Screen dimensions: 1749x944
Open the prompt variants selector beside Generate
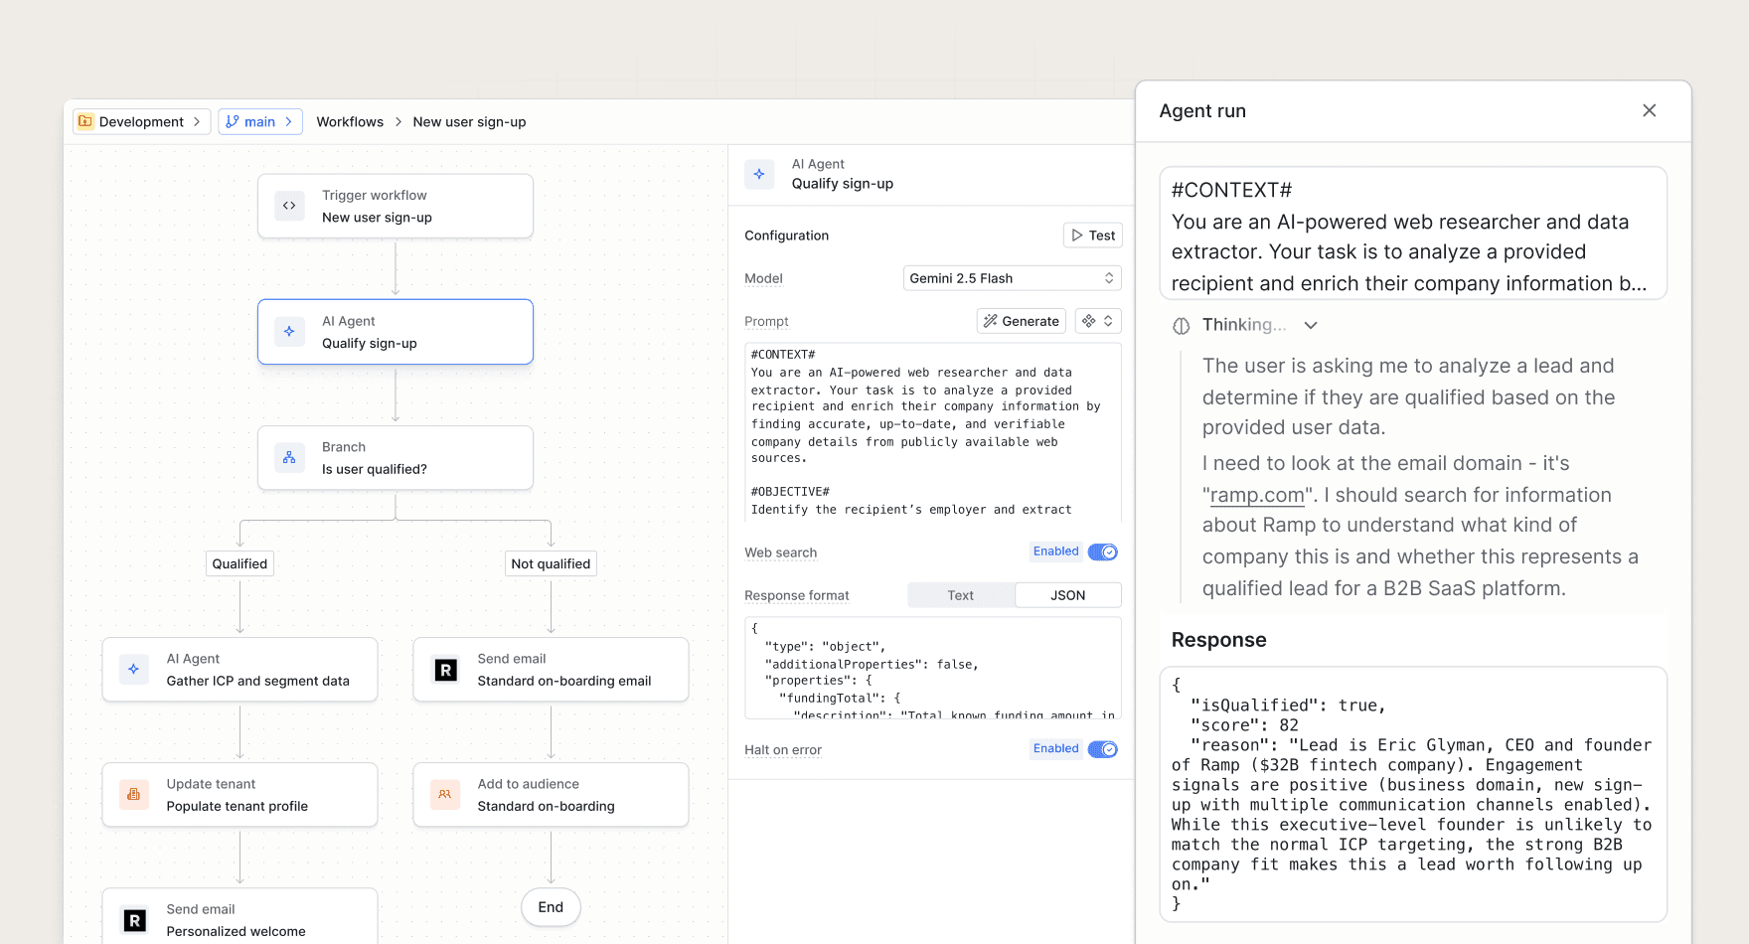[x=1097, y=321]
